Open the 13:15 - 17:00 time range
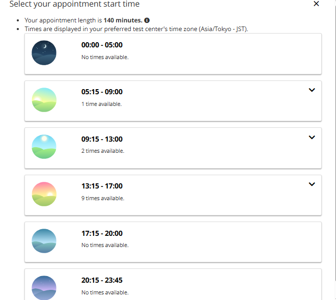336x300 pixels. 102,186
